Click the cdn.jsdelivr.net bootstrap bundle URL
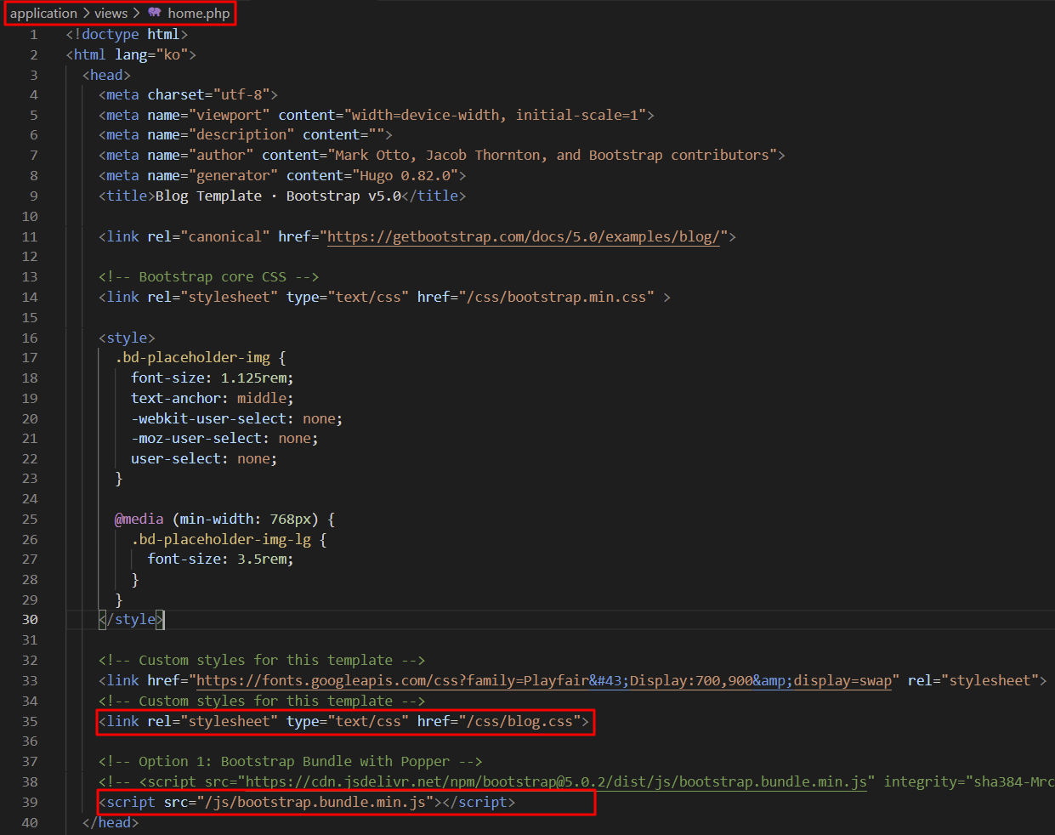This screenshot has width=1055, height=835. (x=553, y=781)
